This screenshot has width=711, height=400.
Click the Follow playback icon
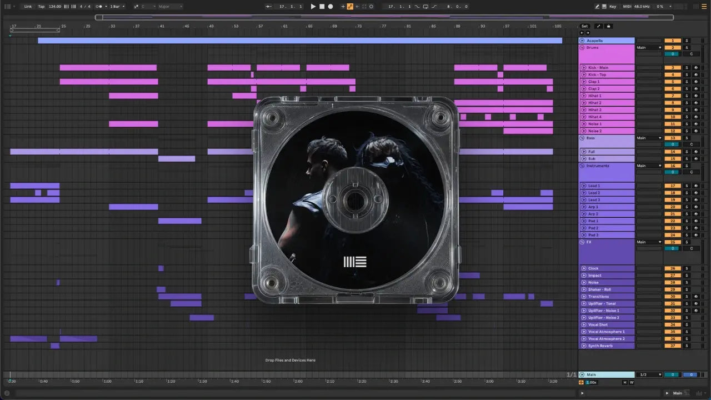(269, 7)
